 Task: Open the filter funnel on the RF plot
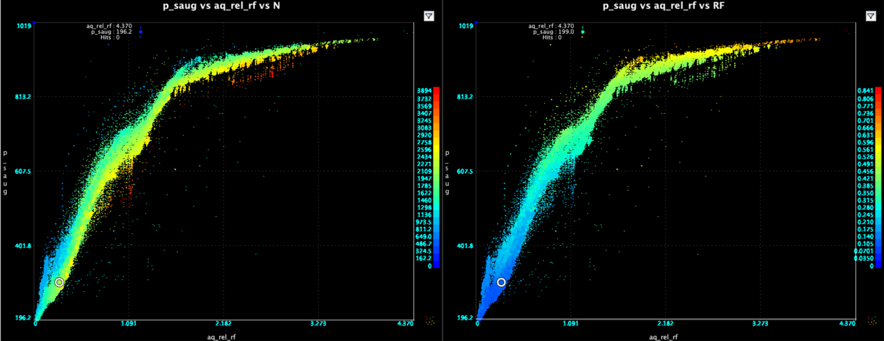tap(870, 16)
